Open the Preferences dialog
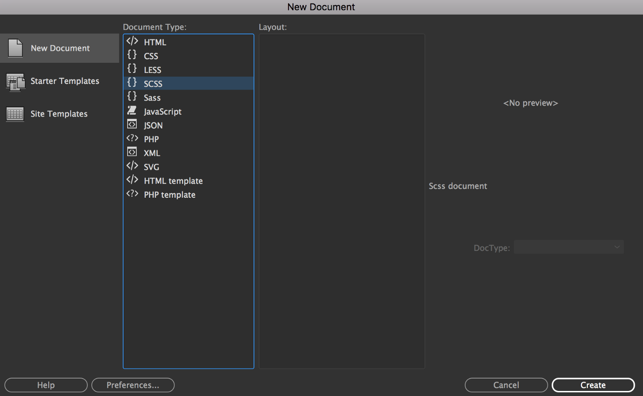The image size is (643, 396). (133, 385)
